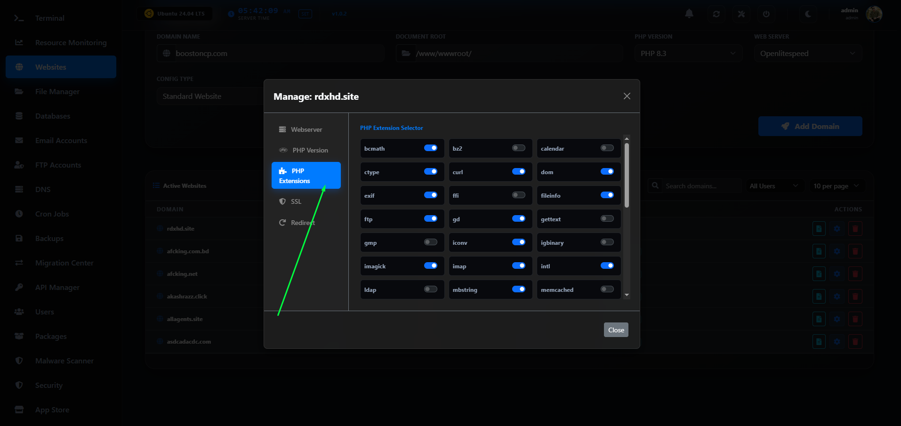Open the gear settings for rdxhd.site row
The height and width of the screenshot is (426, 901).
(x=837, y=228)
